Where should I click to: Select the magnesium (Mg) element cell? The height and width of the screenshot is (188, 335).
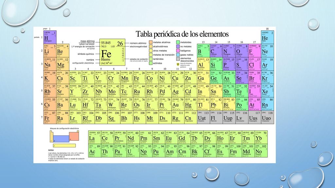pos(63,64)
